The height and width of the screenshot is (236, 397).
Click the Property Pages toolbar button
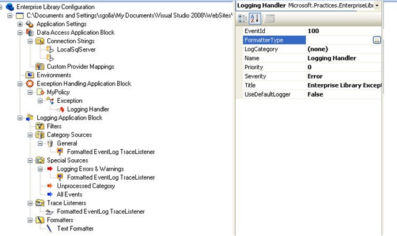point(270,19)
